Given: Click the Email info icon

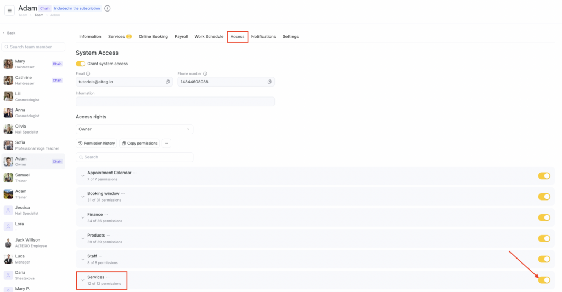Looking at the screenshot, I should [x=88, y=74].
